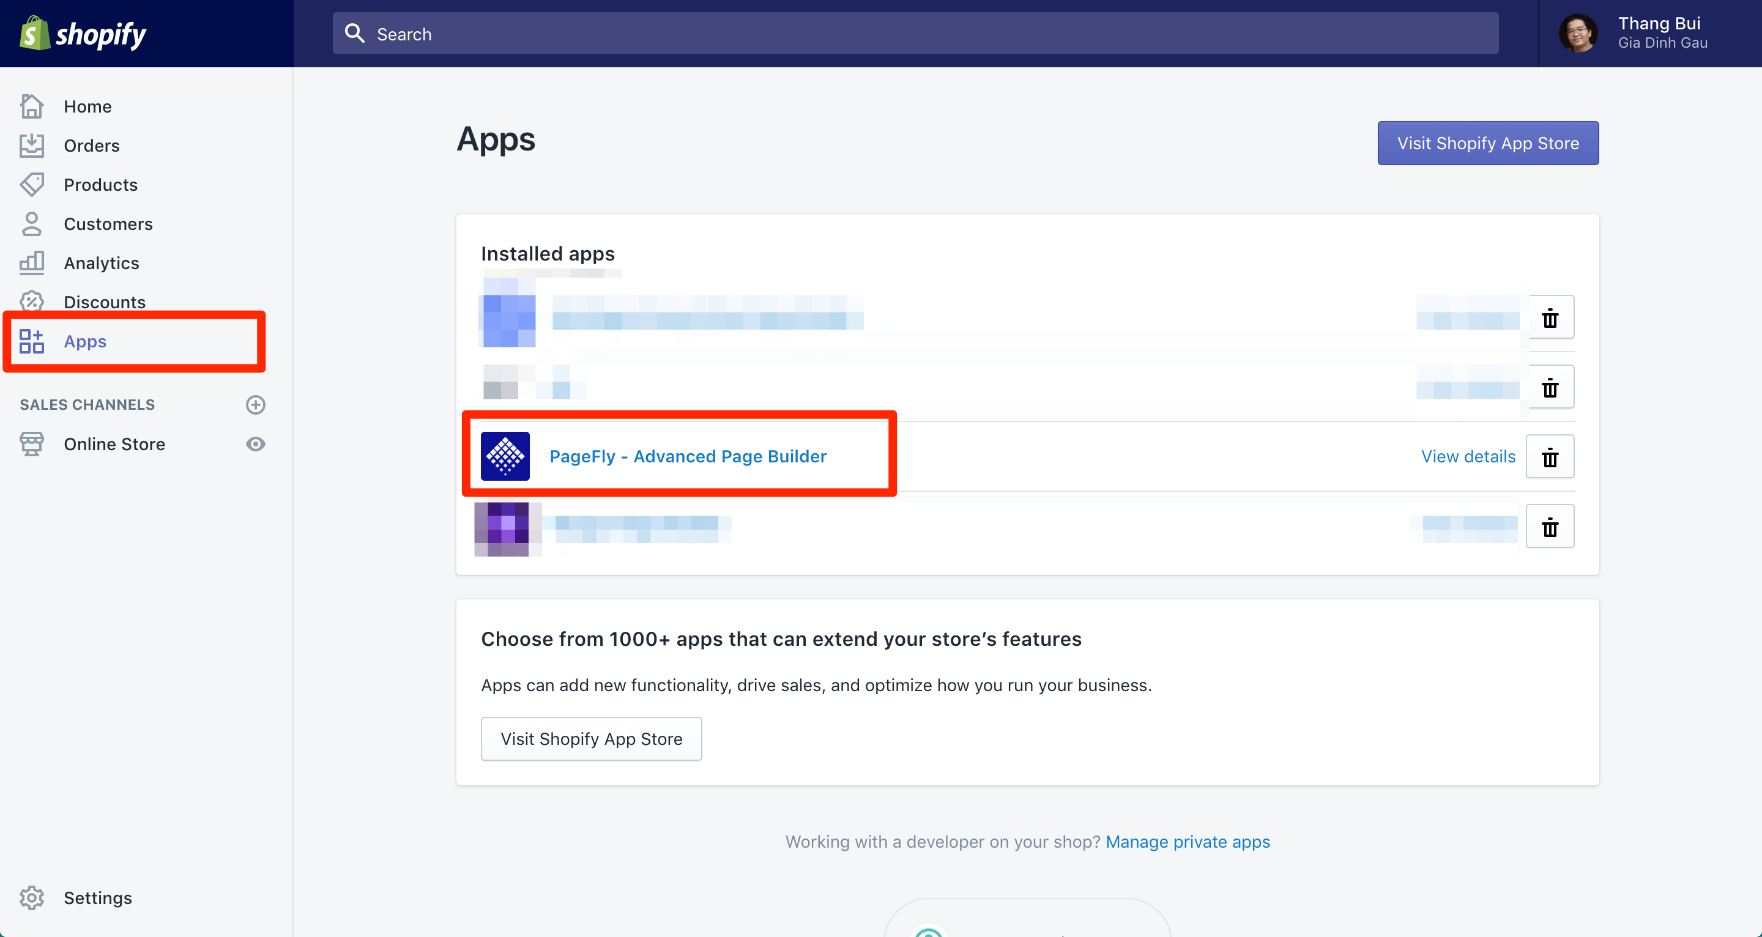Add a sales channel with plus icon
The height and width of the screenshot is (937, 1762).
pos(255,405)
